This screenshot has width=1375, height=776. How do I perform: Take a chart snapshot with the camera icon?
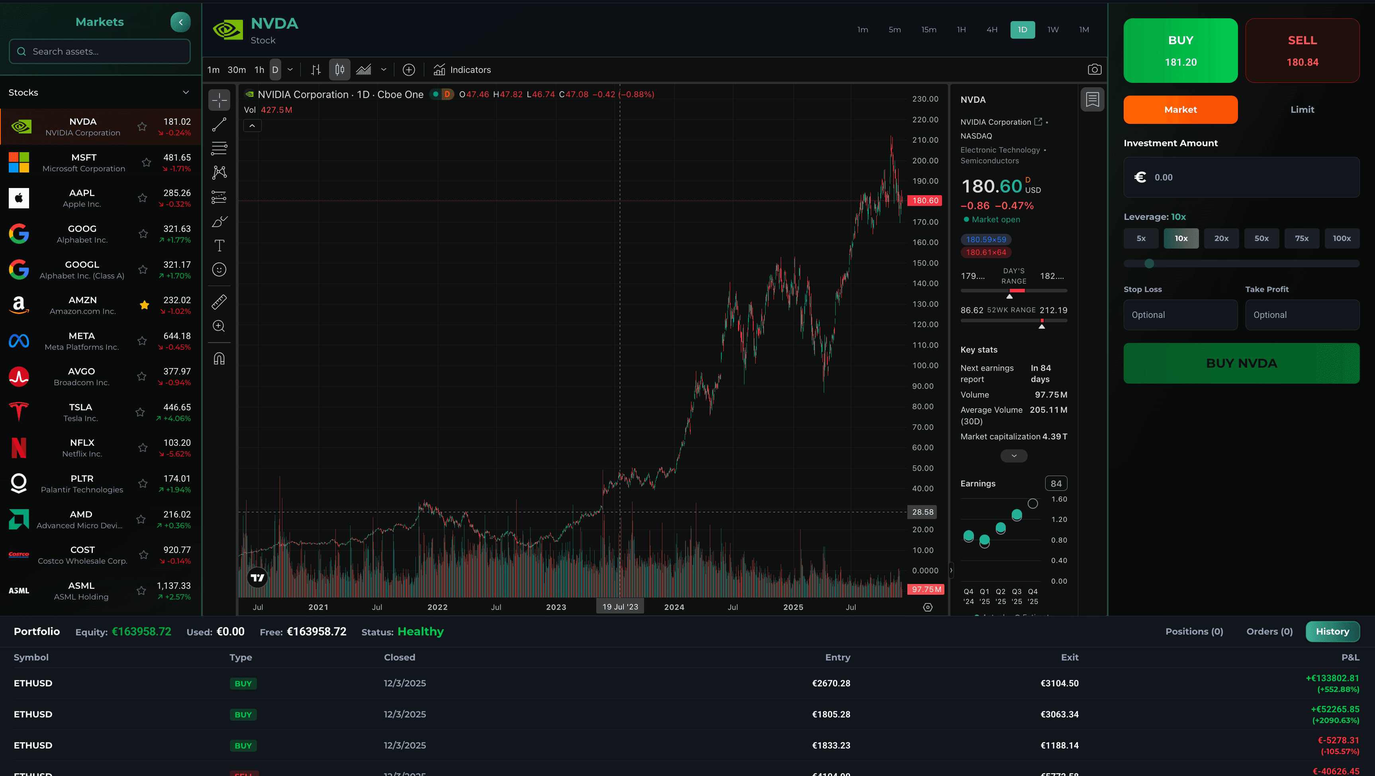(x=1094, y=69)
